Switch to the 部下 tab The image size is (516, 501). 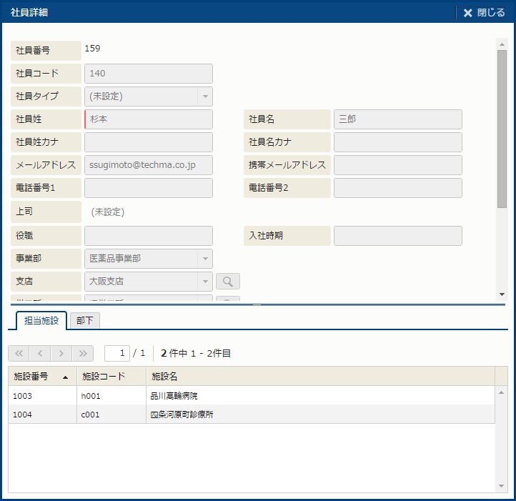click(x=85, y=321)
